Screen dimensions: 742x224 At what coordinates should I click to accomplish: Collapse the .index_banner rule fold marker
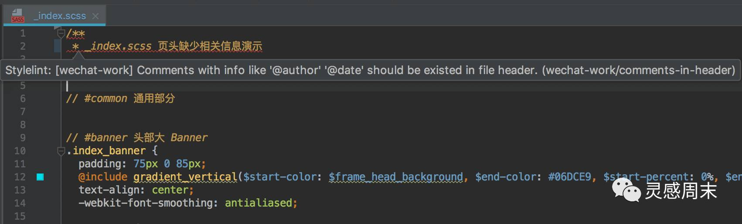pyautogui.click(x=61, y=151)
